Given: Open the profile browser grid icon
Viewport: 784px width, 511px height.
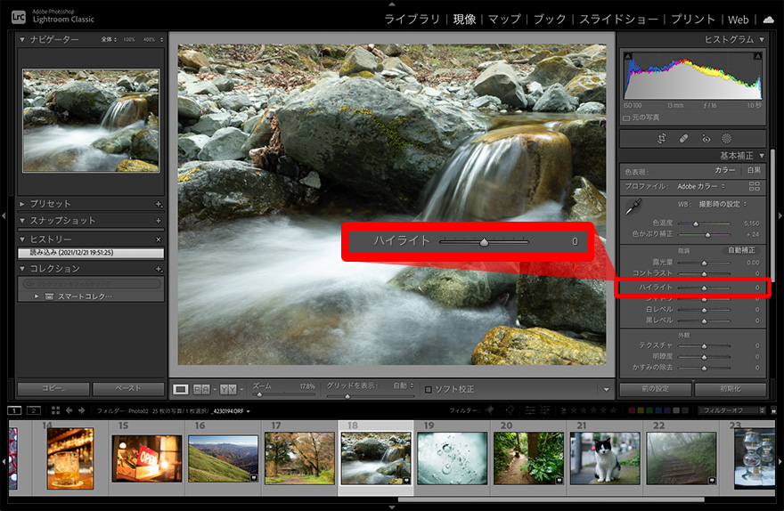Looking at the screenshot, I should (755, 186).
